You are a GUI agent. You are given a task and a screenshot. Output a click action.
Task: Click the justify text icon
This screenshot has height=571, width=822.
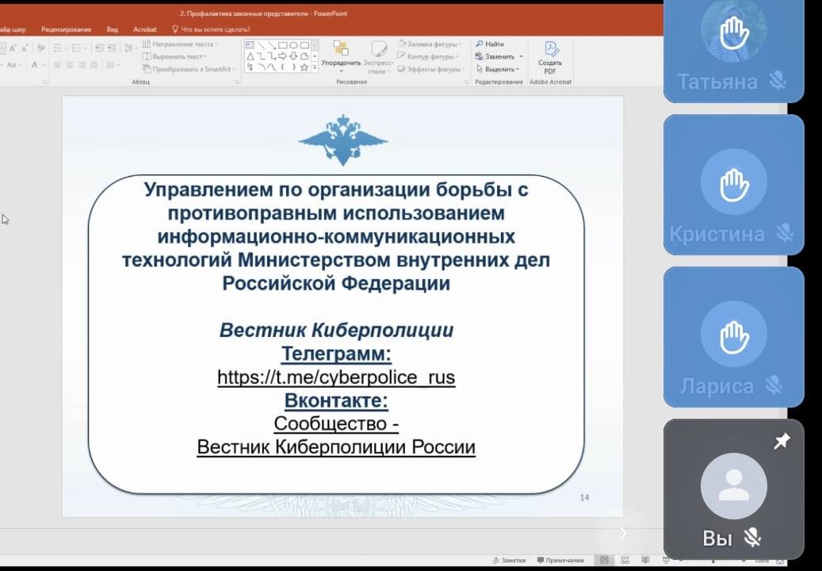[x=94, y=65]
